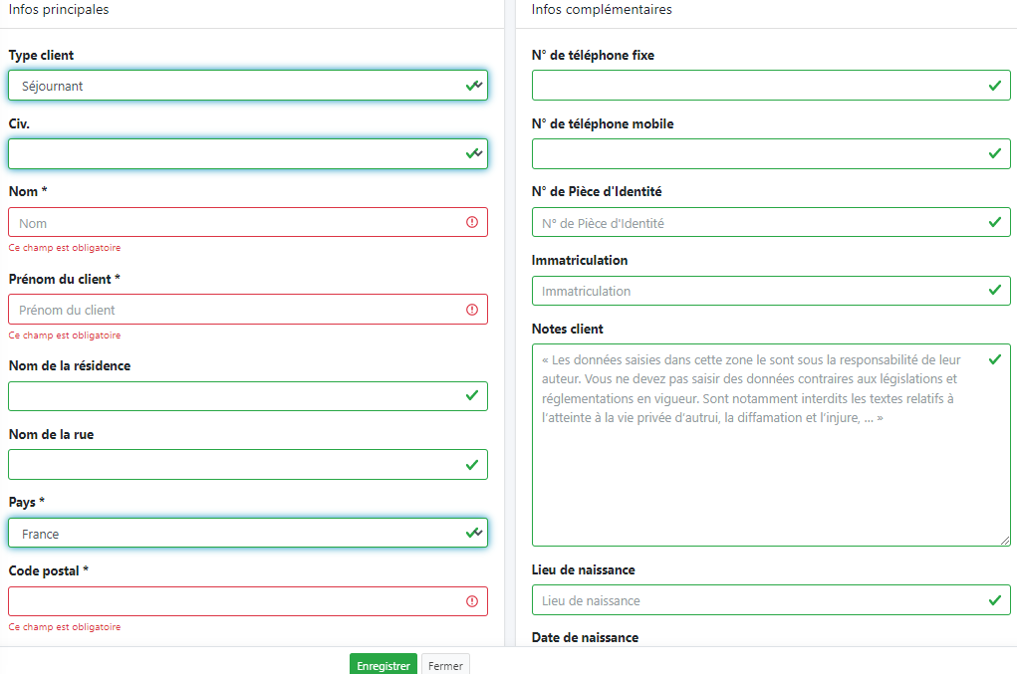Click green checkmark in Lieu de naissance field
The image size is (1017, 674).
[x=994, y=600]
